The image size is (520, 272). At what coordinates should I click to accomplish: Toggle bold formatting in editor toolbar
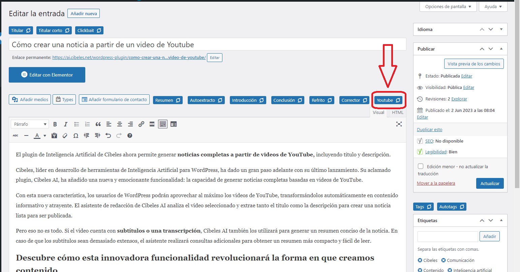tap(55, 124)
